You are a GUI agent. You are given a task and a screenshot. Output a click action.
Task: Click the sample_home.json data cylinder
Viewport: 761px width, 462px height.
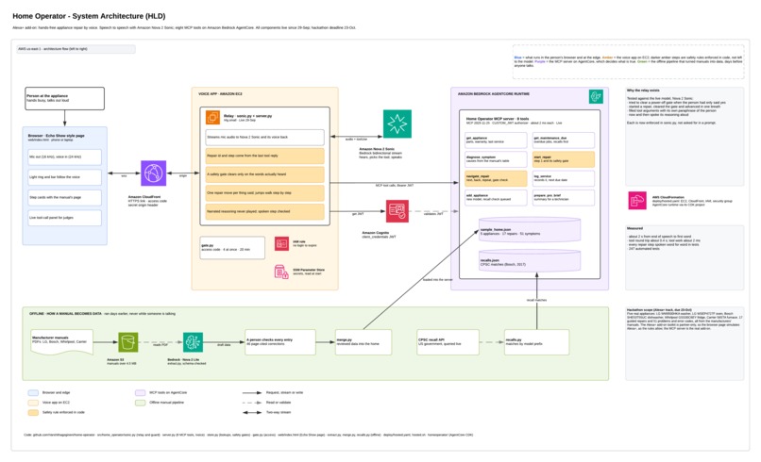point(530,230)
